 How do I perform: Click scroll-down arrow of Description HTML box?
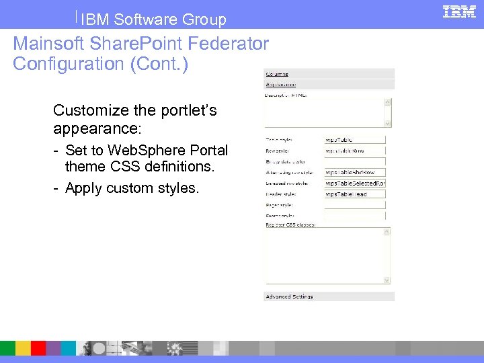(388, 124)
